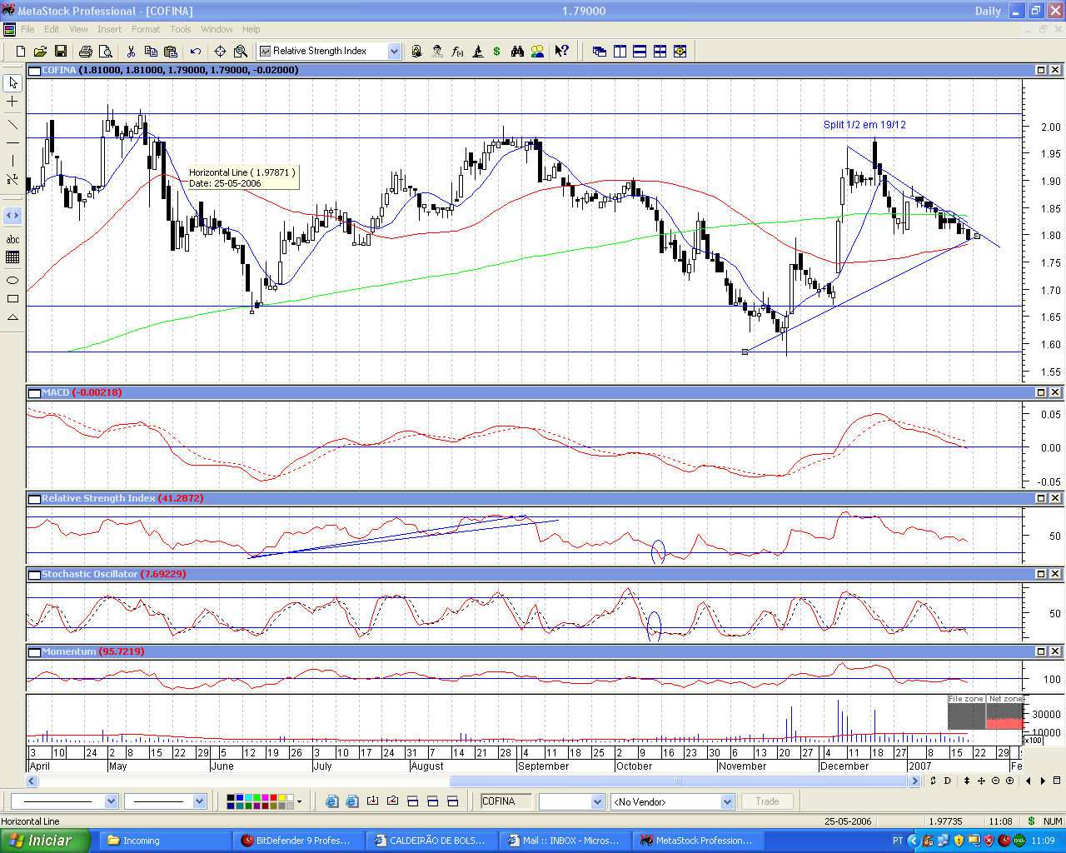Click the Indicator Builder f(x) icon
Screen dimensions: 1066x853
coord(457,52)
